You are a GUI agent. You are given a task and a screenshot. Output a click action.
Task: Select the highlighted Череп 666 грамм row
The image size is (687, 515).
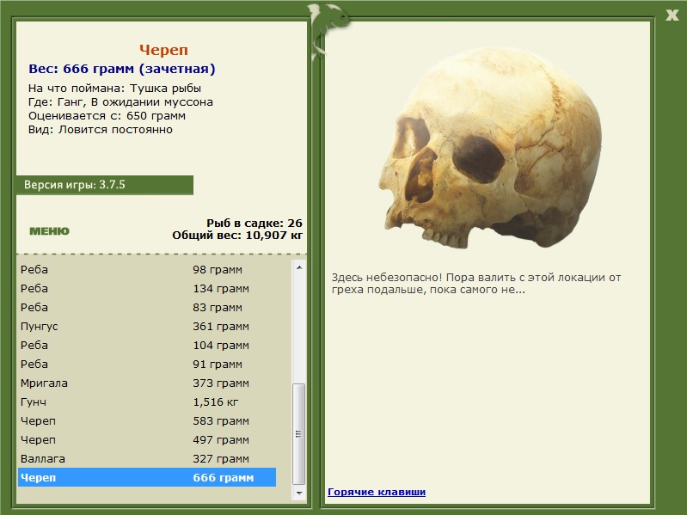(x=146, y=478)
